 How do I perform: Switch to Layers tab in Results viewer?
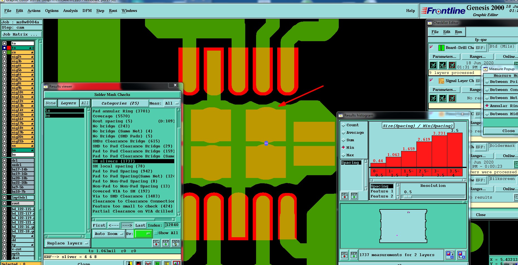(68, 103)
